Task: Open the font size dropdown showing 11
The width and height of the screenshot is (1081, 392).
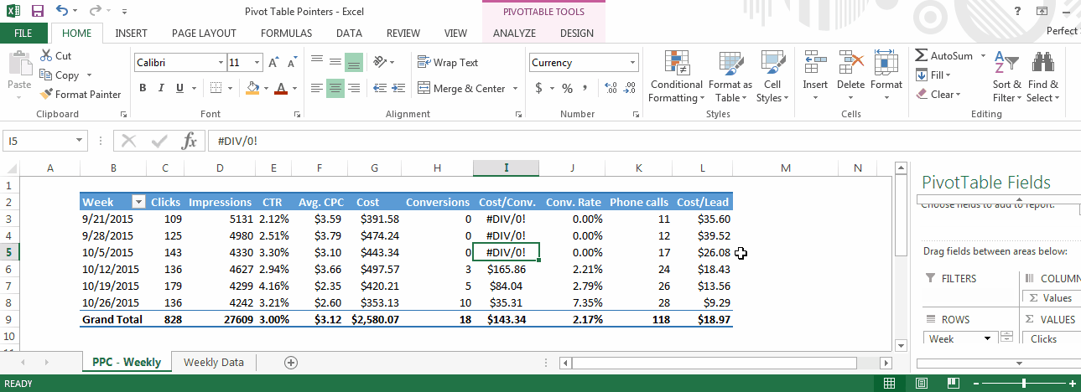Action: pos(257,63)
